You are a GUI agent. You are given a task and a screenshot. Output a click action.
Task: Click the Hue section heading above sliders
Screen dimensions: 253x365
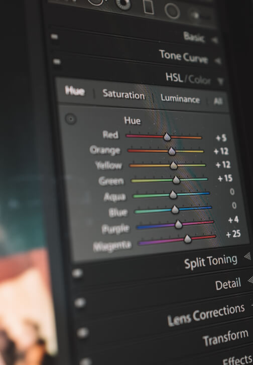click(x=133, y=120)
